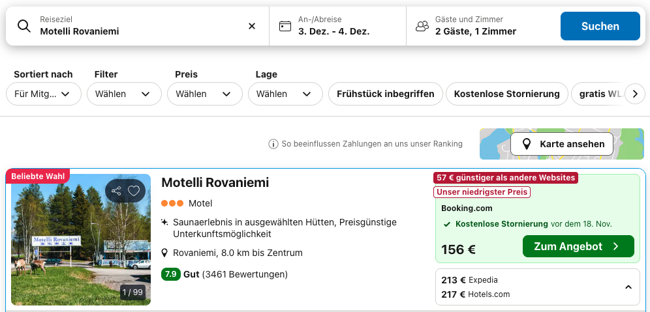
Task: Collapse the Expedia and Hotels.com price list
Action: [x=628, y=287]
